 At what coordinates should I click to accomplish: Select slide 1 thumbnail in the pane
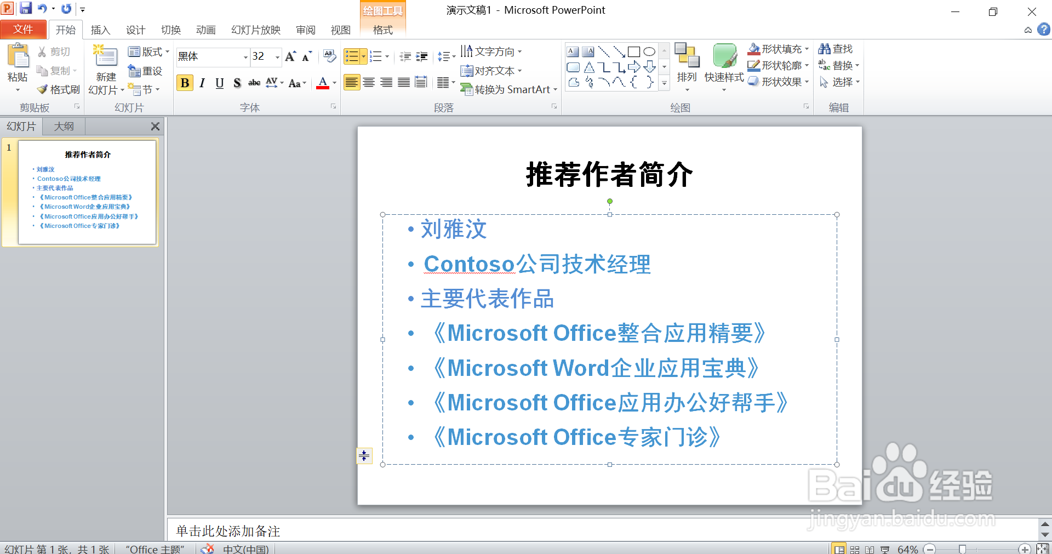[x=87, y=192]
